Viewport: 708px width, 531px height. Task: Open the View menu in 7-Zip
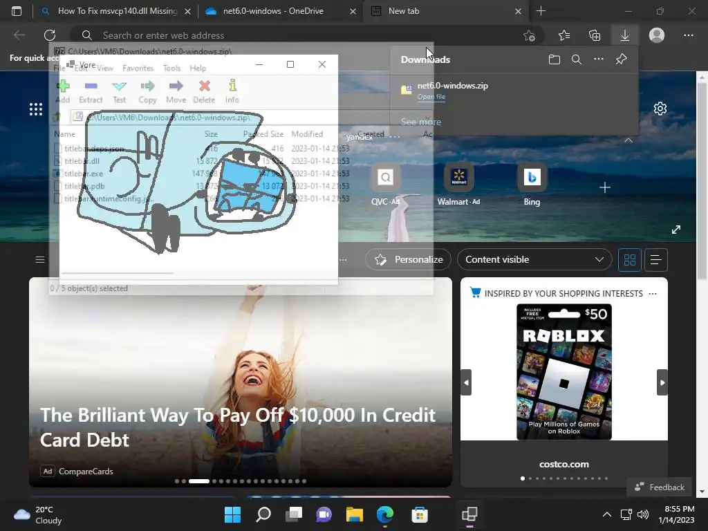pyautogui.click(x=105, y=68)
